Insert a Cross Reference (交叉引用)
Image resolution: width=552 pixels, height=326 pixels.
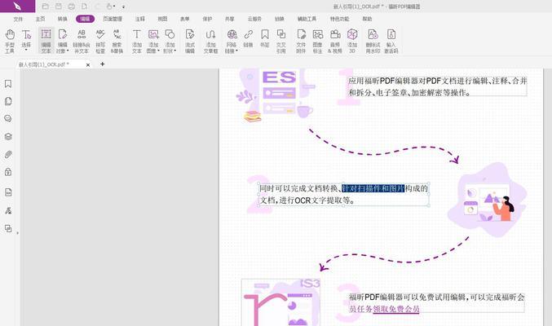[281, 41]
